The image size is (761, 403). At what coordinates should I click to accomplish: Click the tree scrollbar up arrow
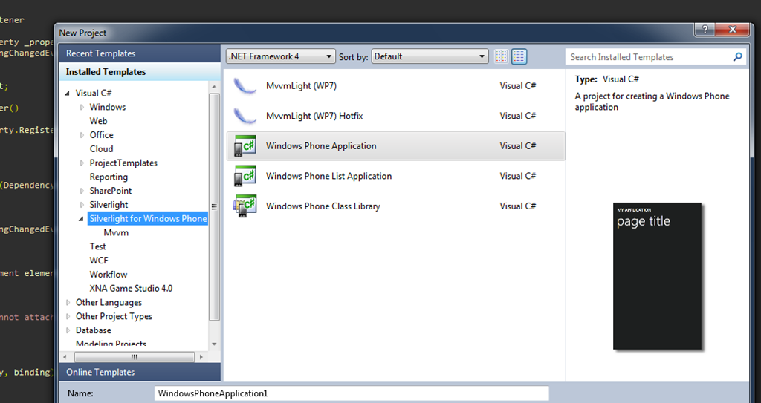(214, 87)
